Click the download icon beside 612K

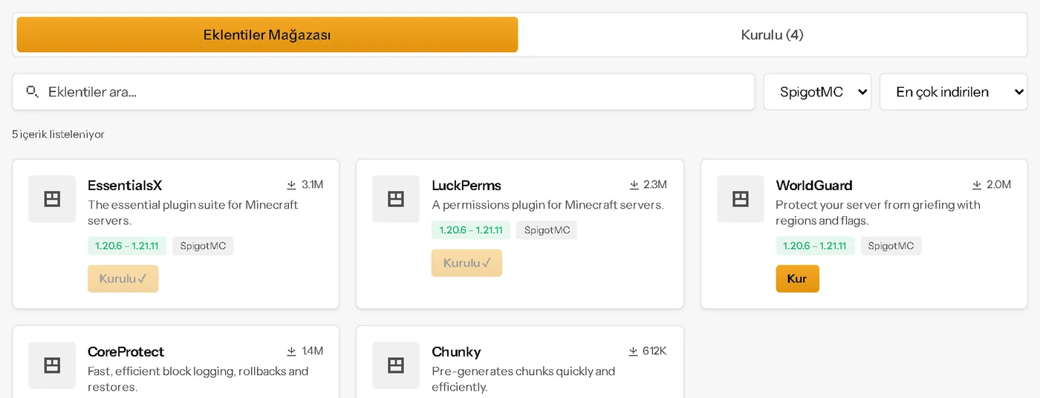(x=633, y=351)
